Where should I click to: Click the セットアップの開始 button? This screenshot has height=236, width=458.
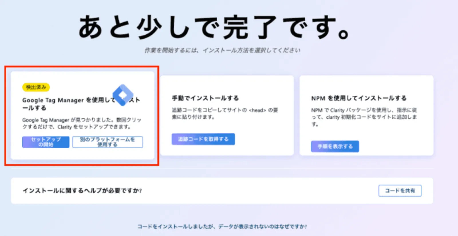(46, 142)
